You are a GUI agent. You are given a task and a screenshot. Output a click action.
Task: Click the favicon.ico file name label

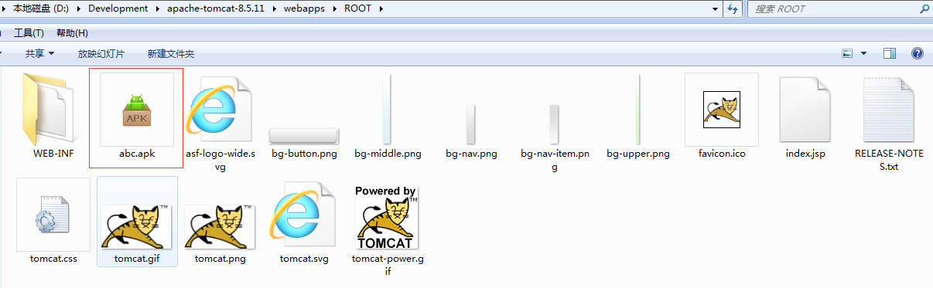pos(722,153)
